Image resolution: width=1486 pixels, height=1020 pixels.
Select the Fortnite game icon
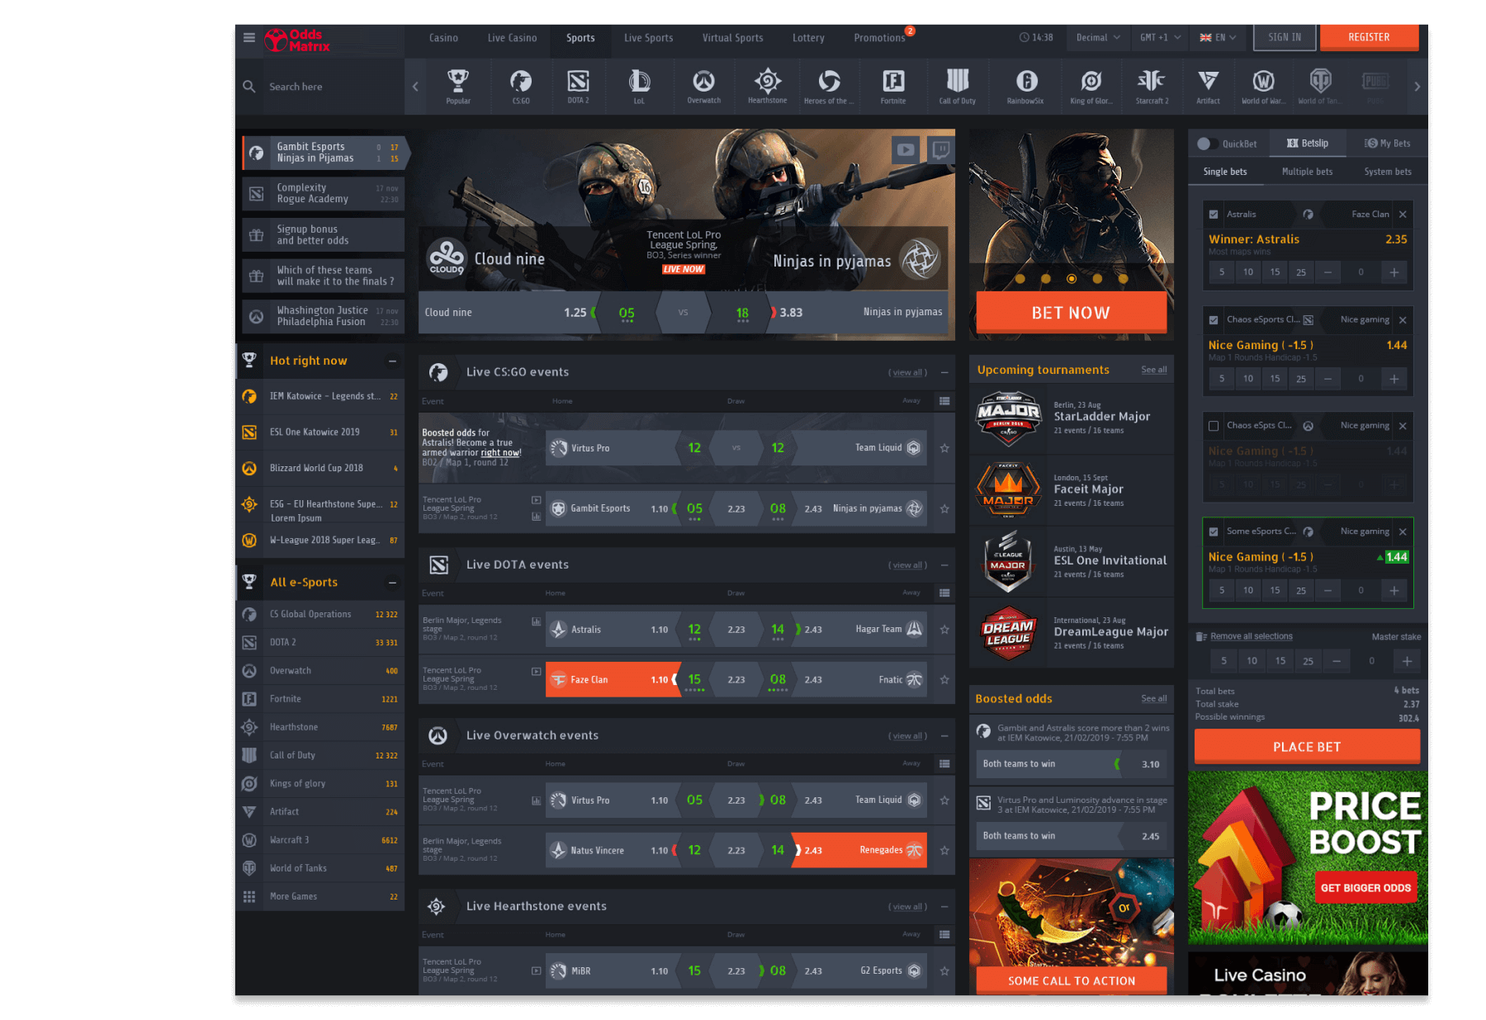click(x=893, y=86)
